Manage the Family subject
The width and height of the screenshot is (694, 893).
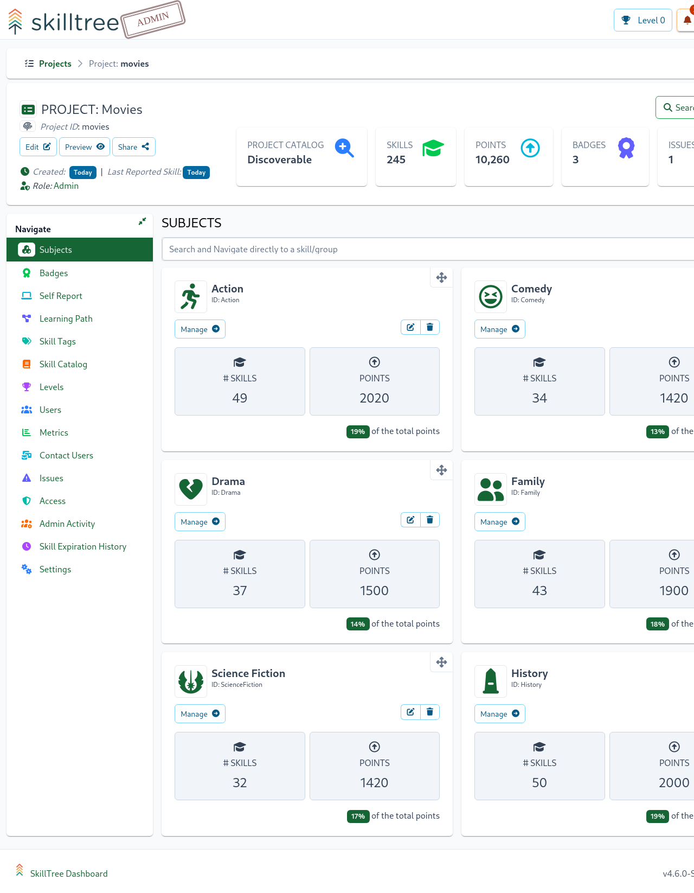pyautogui.click(x=500, y=522)
